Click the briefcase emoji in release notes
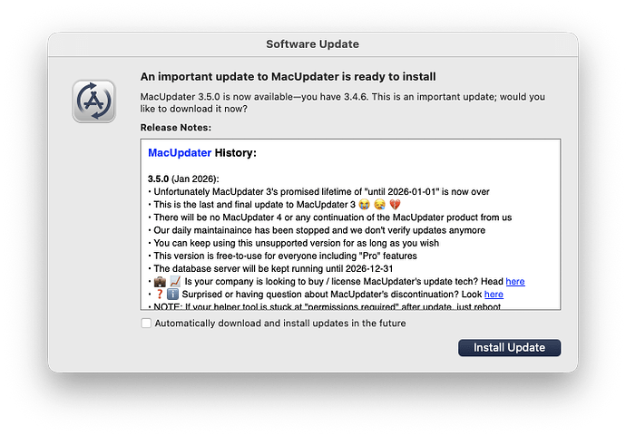This screenshot has height=435, width=626. (160, 282)
